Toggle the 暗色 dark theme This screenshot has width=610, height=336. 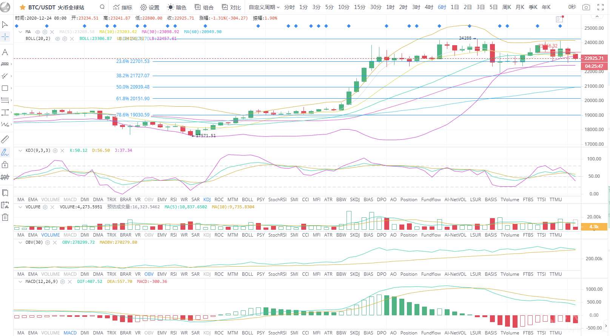[x=177, y=7]
